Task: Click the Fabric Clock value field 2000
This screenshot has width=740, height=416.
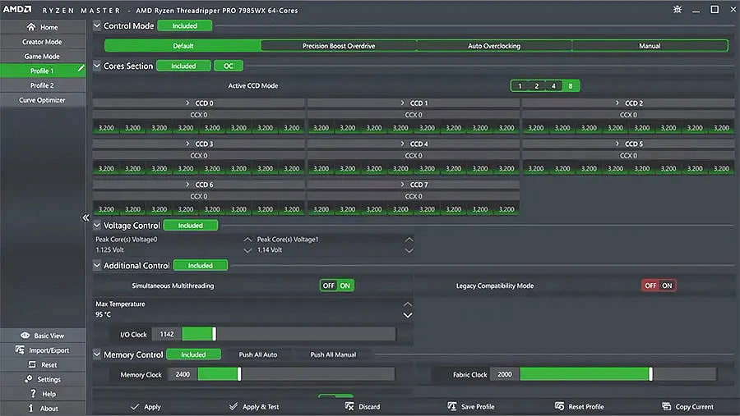Action: tap(505, 374)
